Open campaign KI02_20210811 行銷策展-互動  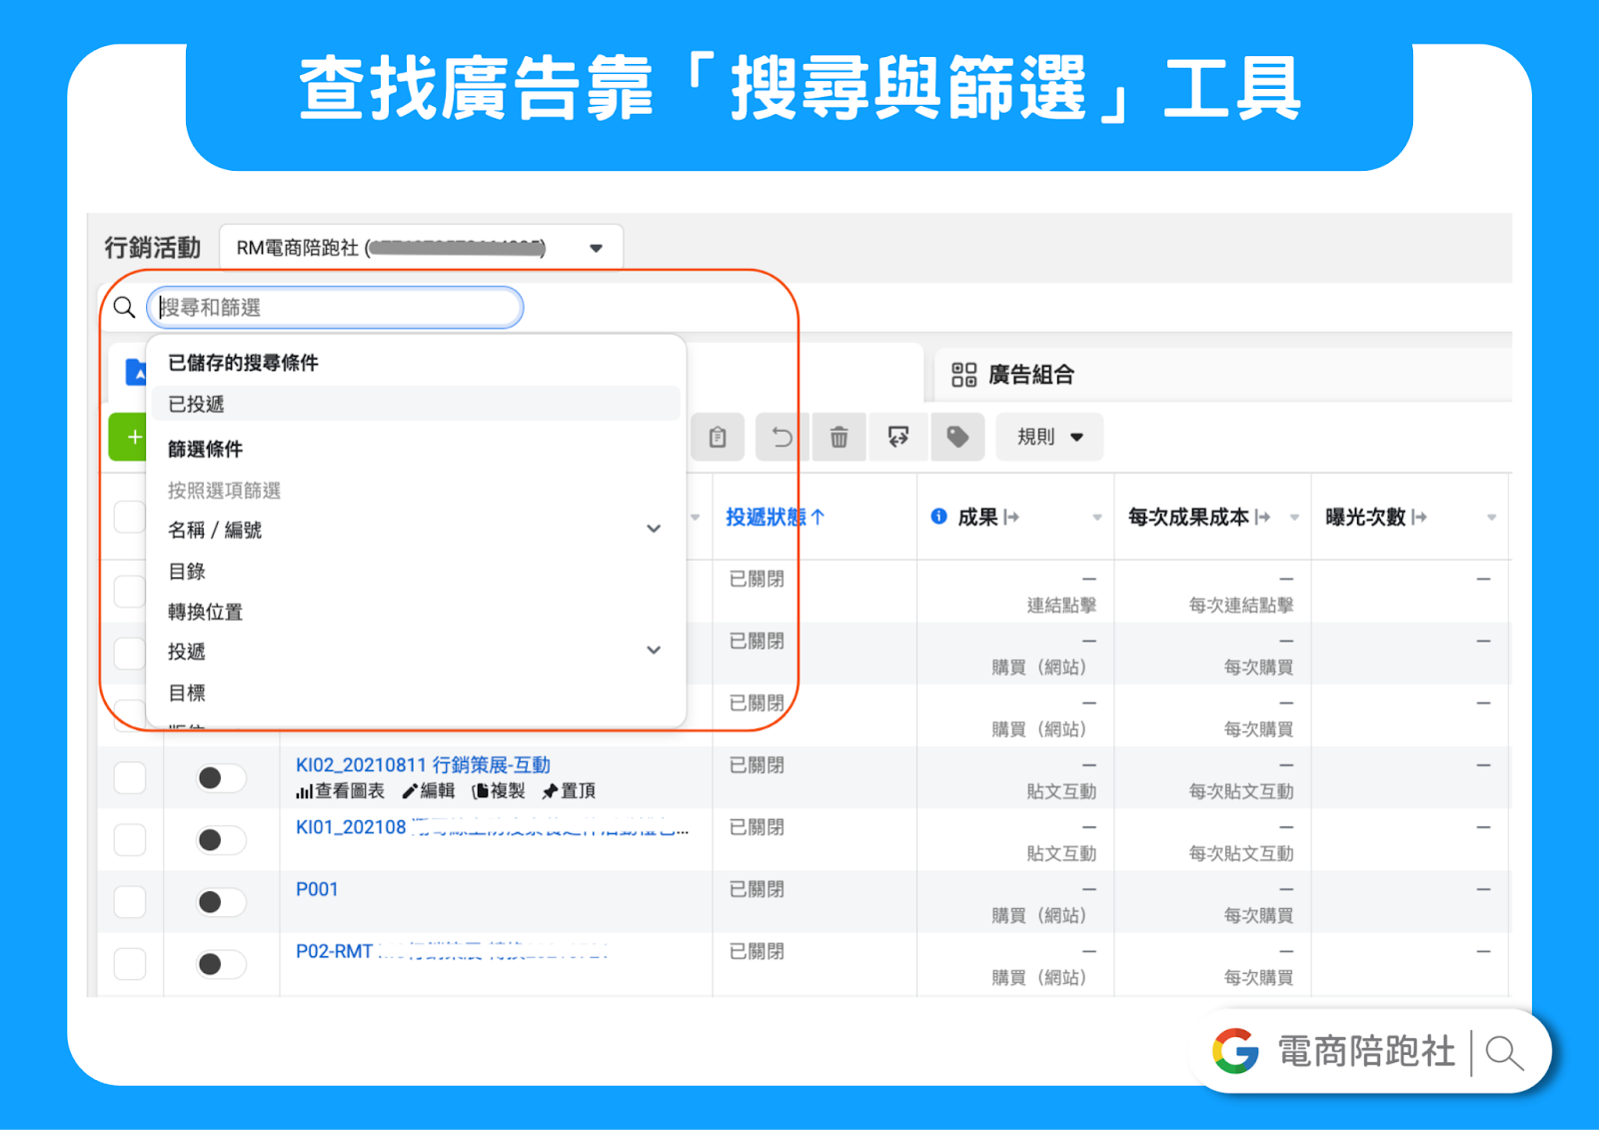(423, 765)
